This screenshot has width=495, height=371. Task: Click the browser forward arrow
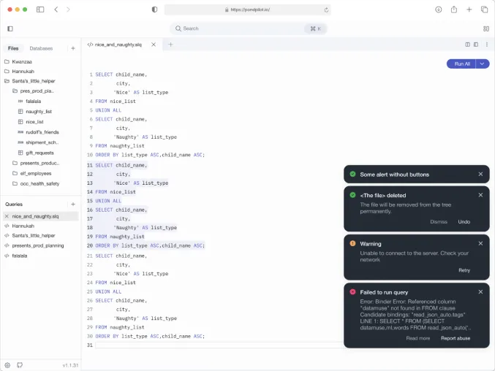68,9
